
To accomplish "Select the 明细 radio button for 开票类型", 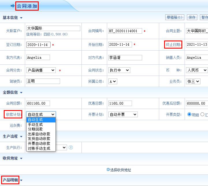I will coord(190,114).
